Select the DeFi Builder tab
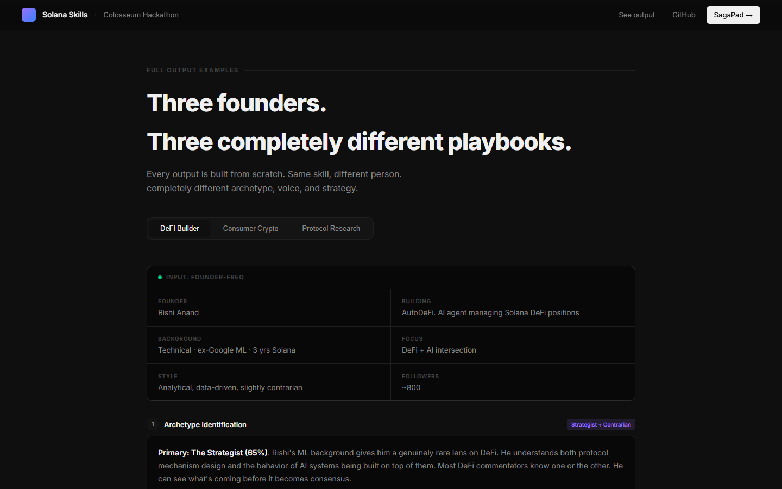The image size is (782, 489). (x=179, y=228)
